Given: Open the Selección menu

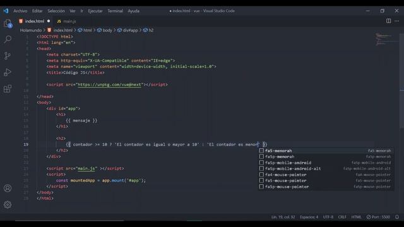Looking at the screenshot, I should point(56,11).
